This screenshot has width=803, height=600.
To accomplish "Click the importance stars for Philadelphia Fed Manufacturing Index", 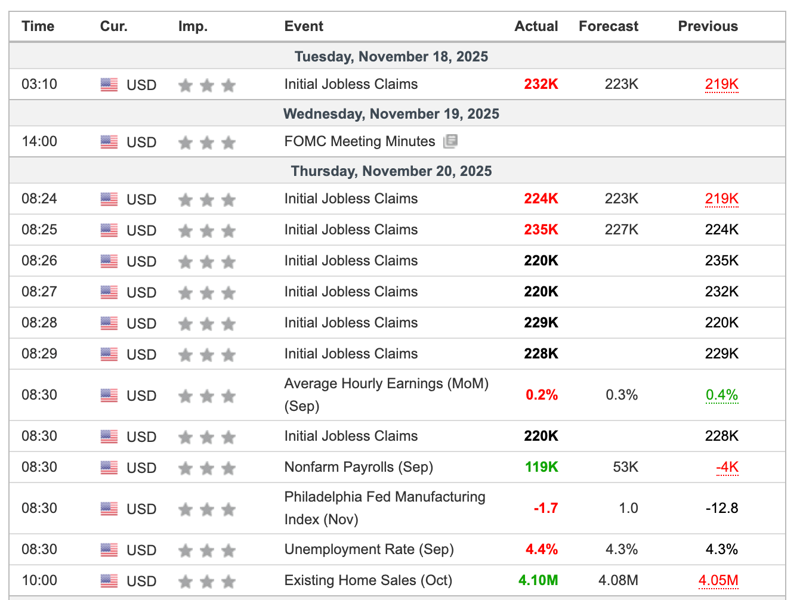I will point(207,509).
